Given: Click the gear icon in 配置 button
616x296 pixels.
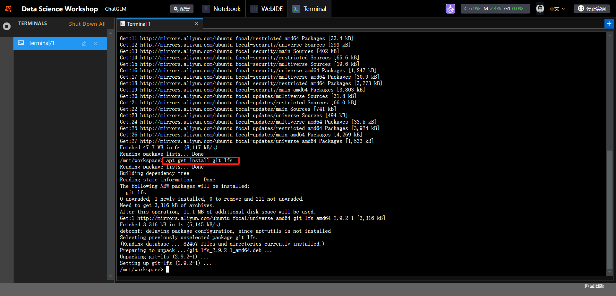Looking at the screenshot, I should click(176, 9).
